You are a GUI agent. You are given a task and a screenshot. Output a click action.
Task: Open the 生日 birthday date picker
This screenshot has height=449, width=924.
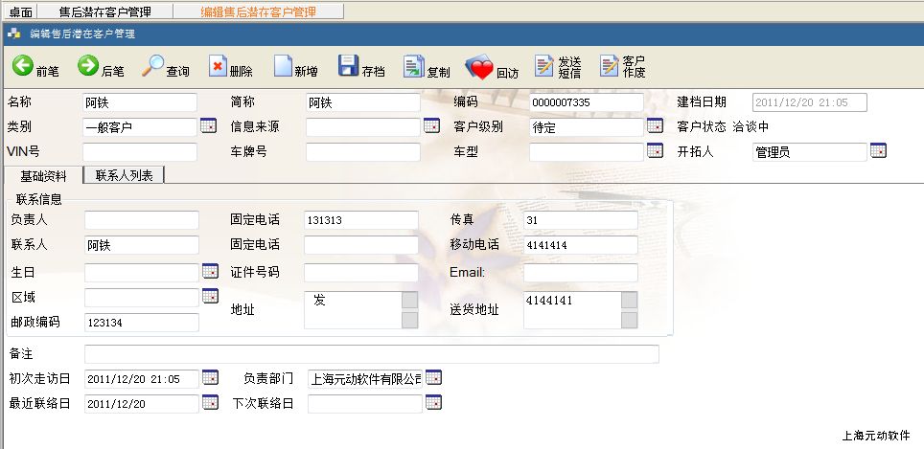(x=210, y=272)
